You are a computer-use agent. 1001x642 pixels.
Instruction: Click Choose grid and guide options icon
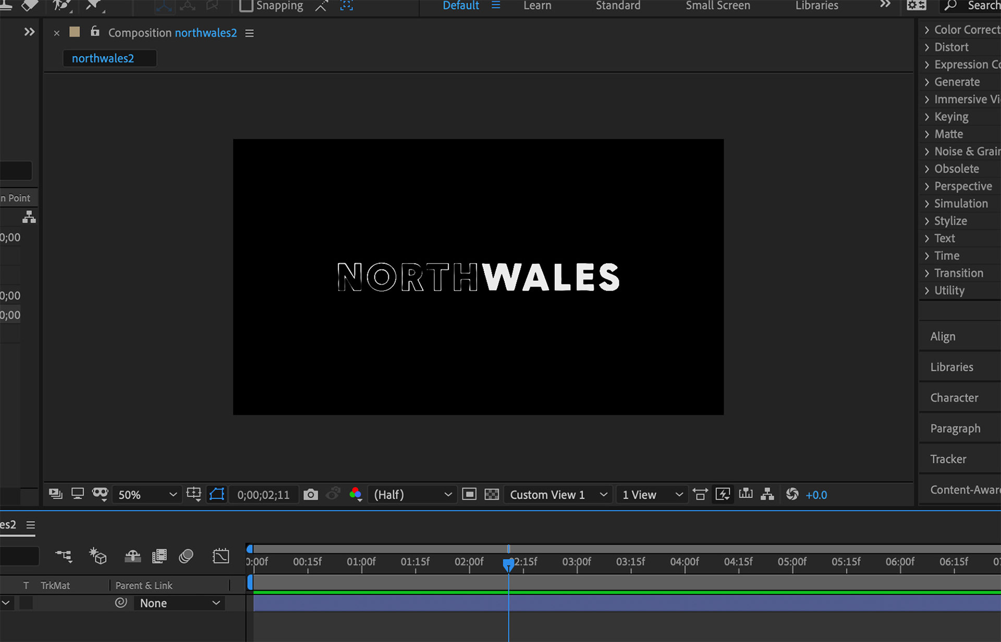tap(194, 494)
